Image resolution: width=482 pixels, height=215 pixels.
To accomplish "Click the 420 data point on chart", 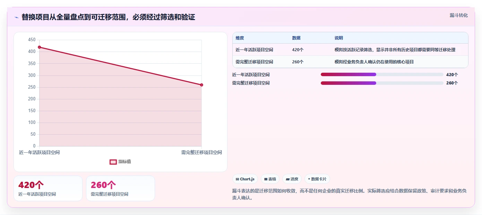I will [39, 47].
